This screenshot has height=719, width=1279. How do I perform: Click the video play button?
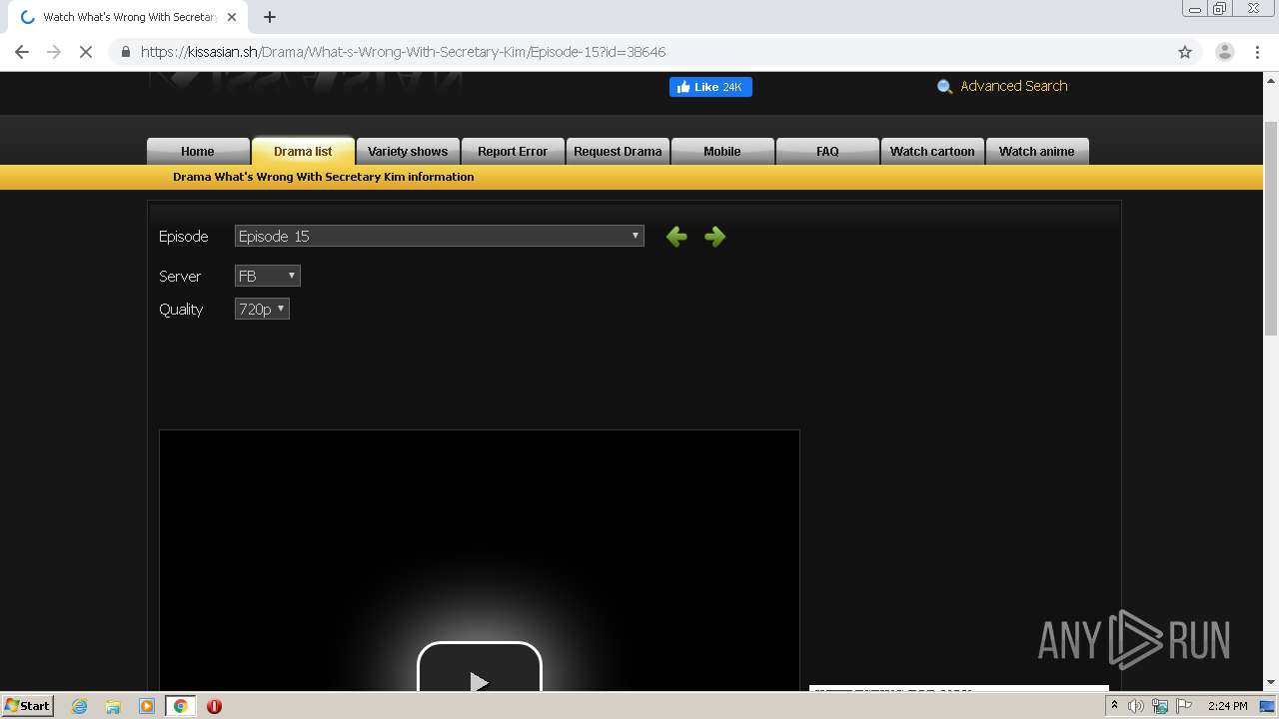tap(480, 667)
